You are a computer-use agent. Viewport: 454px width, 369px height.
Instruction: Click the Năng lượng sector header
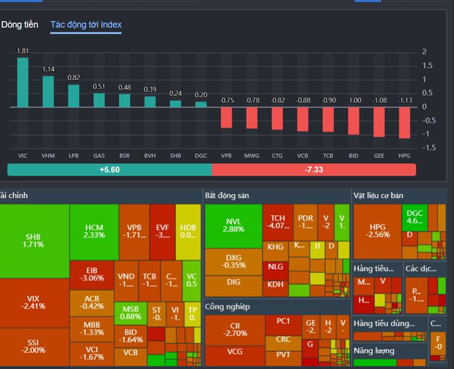(374, 351)
